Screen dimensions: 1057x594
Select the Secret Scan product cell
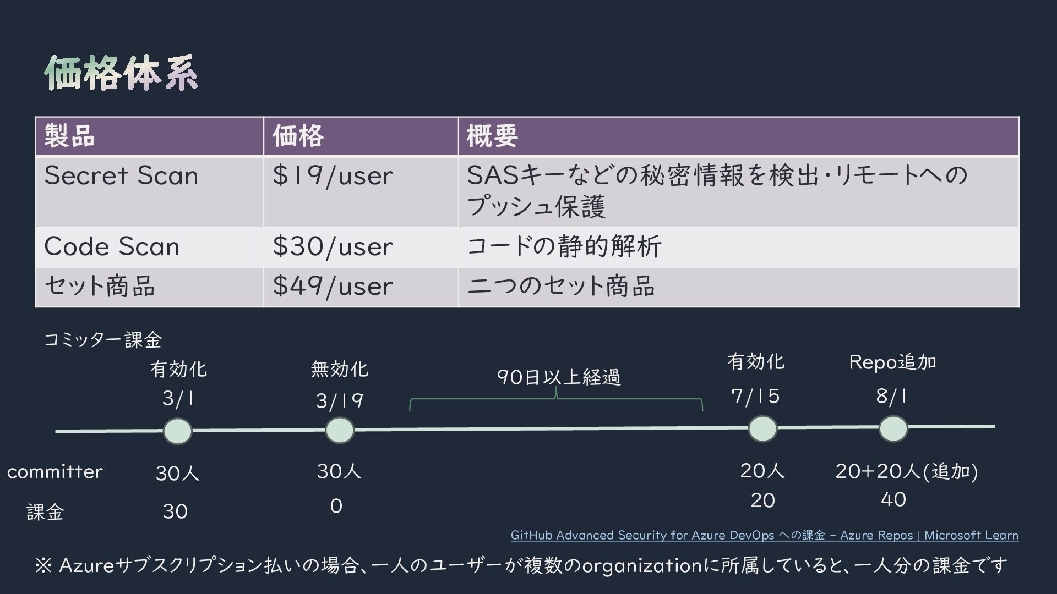[x=121, y=176]
